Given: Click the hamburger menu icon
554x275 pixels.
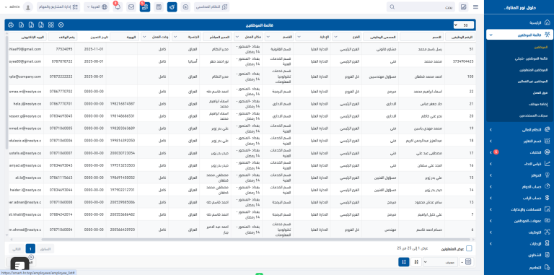Looking at the screenshot, I should pyautogui.click(x=476, y=7).
